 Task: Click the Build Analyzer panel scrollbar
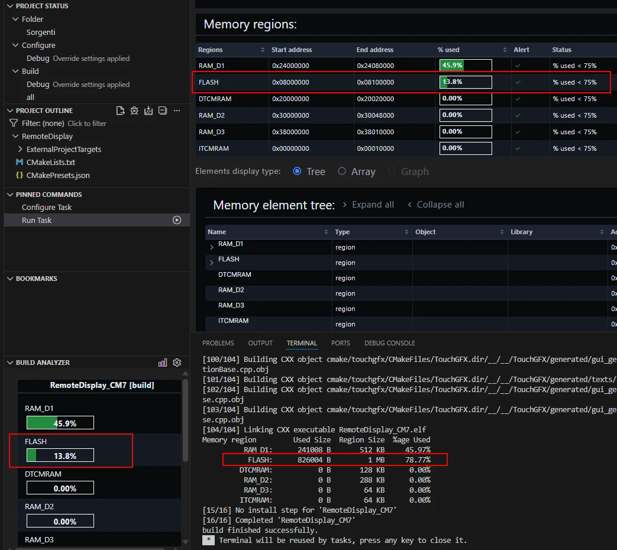pyautogui.click(x=185, y=420)
